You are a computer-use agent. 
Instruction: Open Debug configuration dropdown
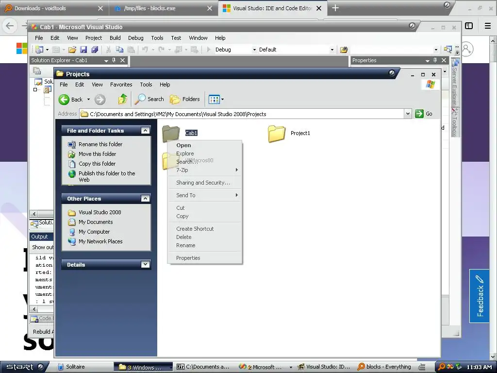[254, 50]
